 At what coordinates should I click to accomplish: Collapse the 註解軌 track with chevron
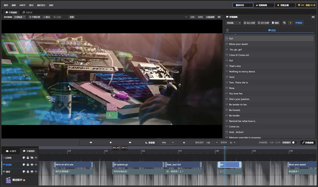click(36, 158)
